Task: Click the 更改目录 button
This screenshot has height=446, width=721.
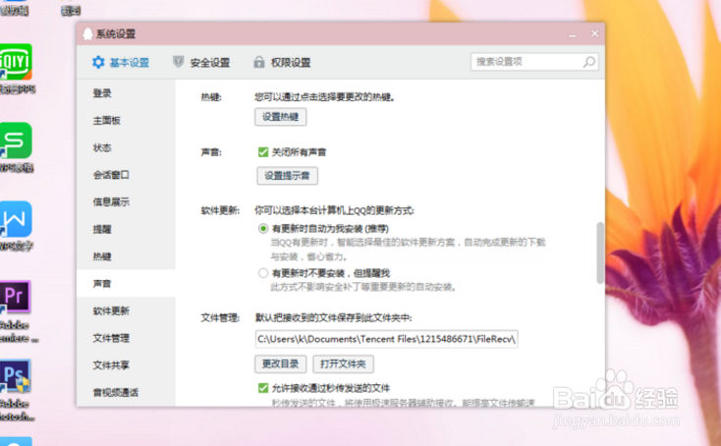Action: click(281, 364)
